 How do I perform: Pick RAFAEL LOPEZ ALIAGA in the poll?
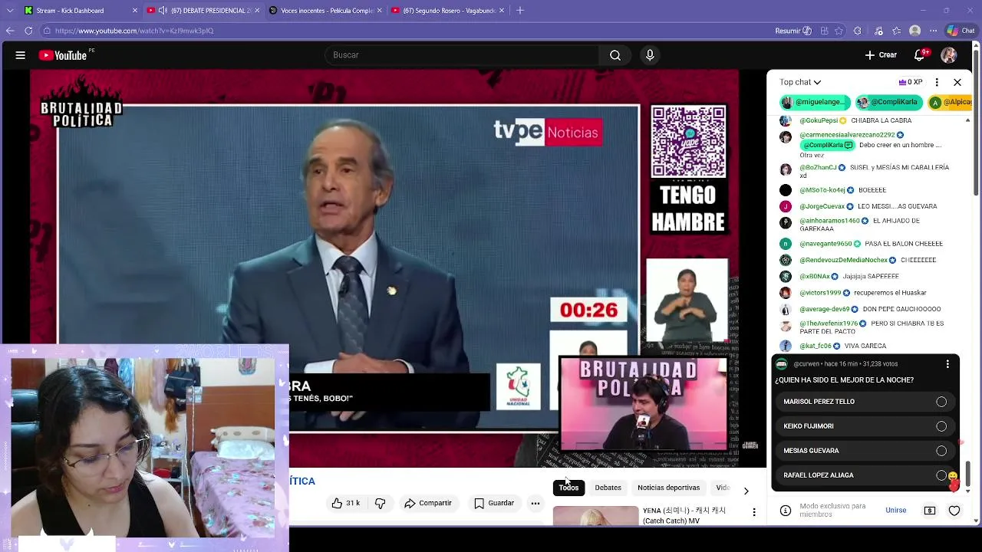click(x=865, y=475)
